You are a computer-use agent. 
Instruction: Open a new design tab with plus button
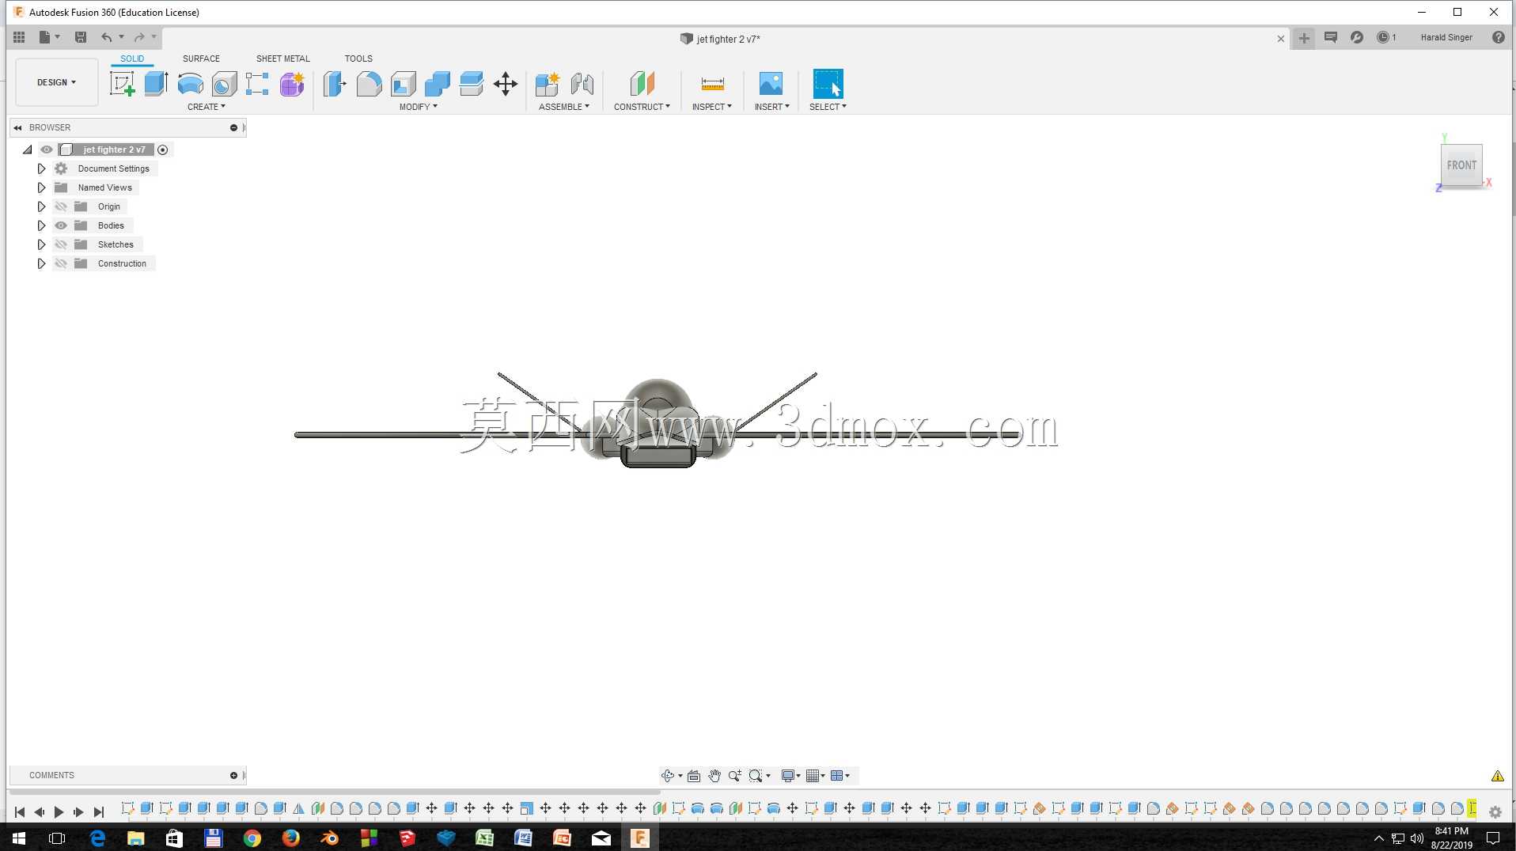point(1304,38)
